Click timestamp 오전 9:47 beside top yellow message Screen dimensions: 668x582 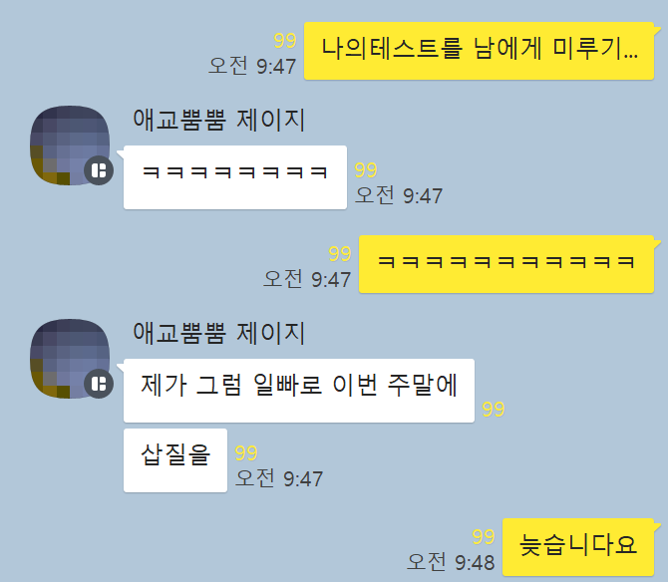pyautogui.click(x=252, y=66)
